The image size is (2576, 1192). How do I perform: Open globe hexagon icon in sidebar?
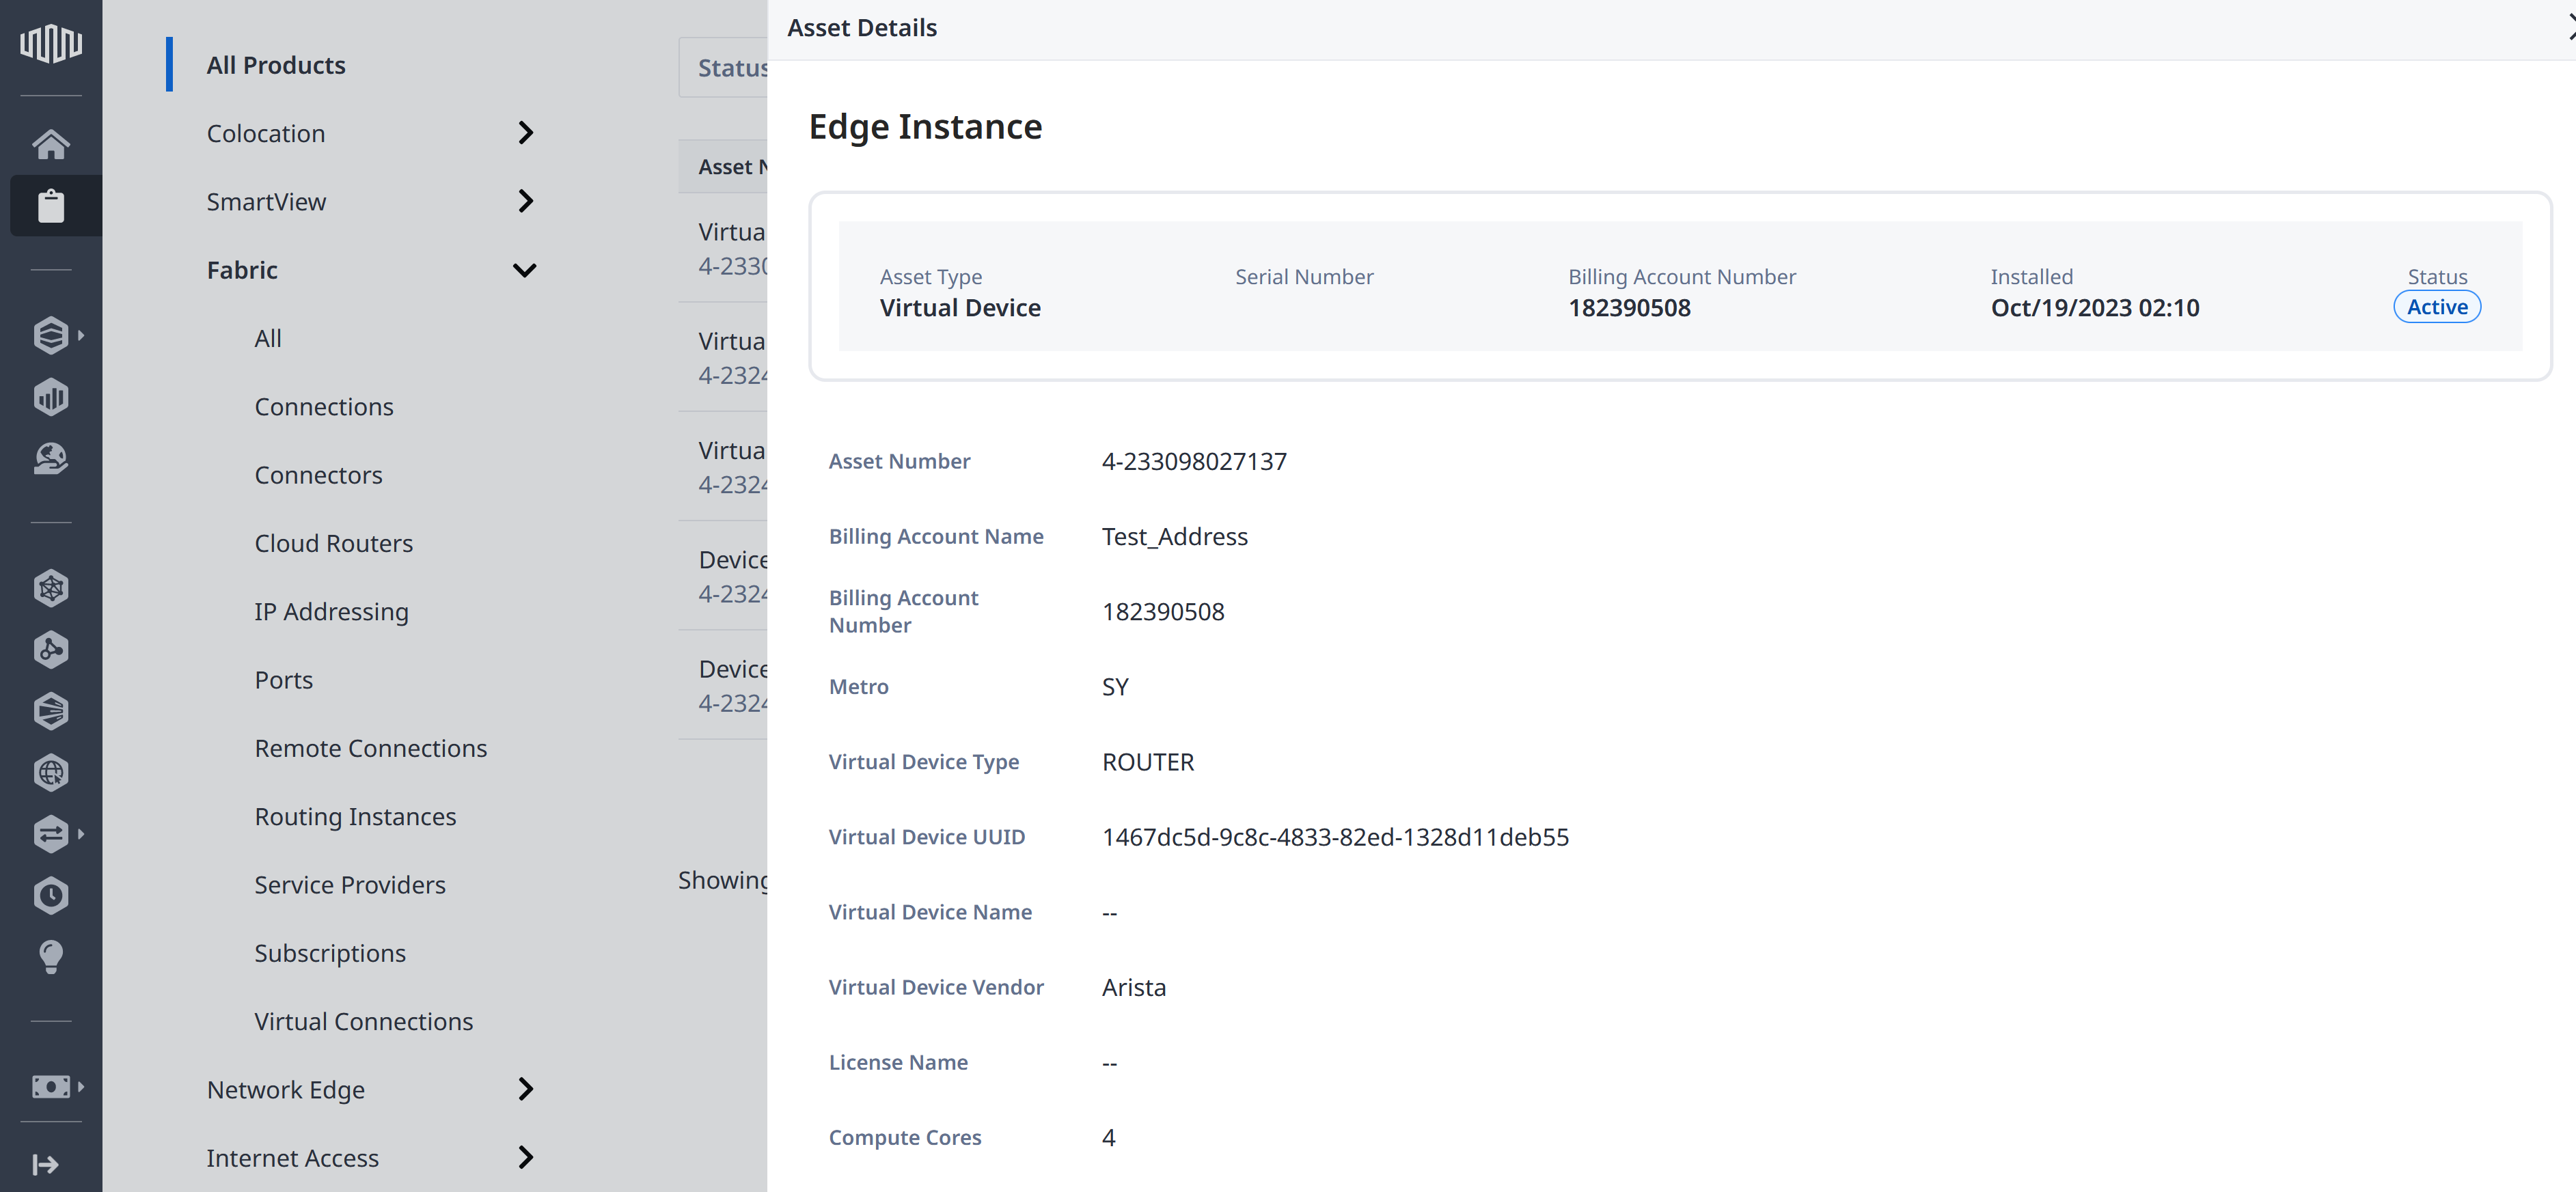pos(51,773)
